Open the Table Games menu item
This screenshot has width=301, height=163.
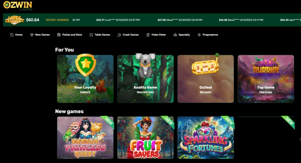(x=100, y=35)
